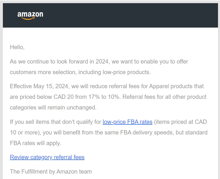Screen dimensions: 220x179
Task: Open the Review category referral fees link
Action: 47,157
